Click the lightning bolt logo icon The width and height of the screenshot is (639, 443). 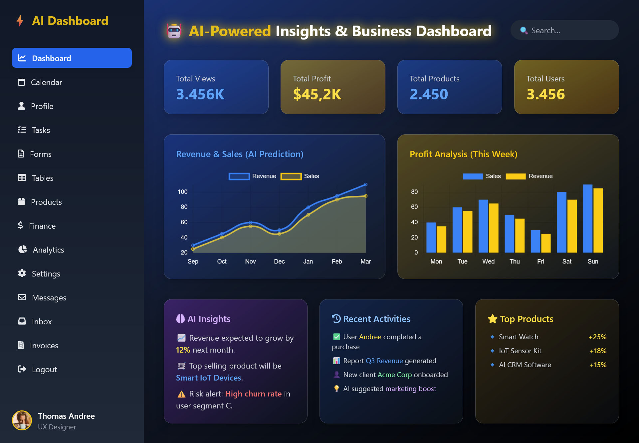20,21
